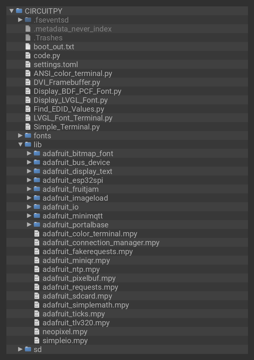Click the code.py file icon

[x=28, y=55]
